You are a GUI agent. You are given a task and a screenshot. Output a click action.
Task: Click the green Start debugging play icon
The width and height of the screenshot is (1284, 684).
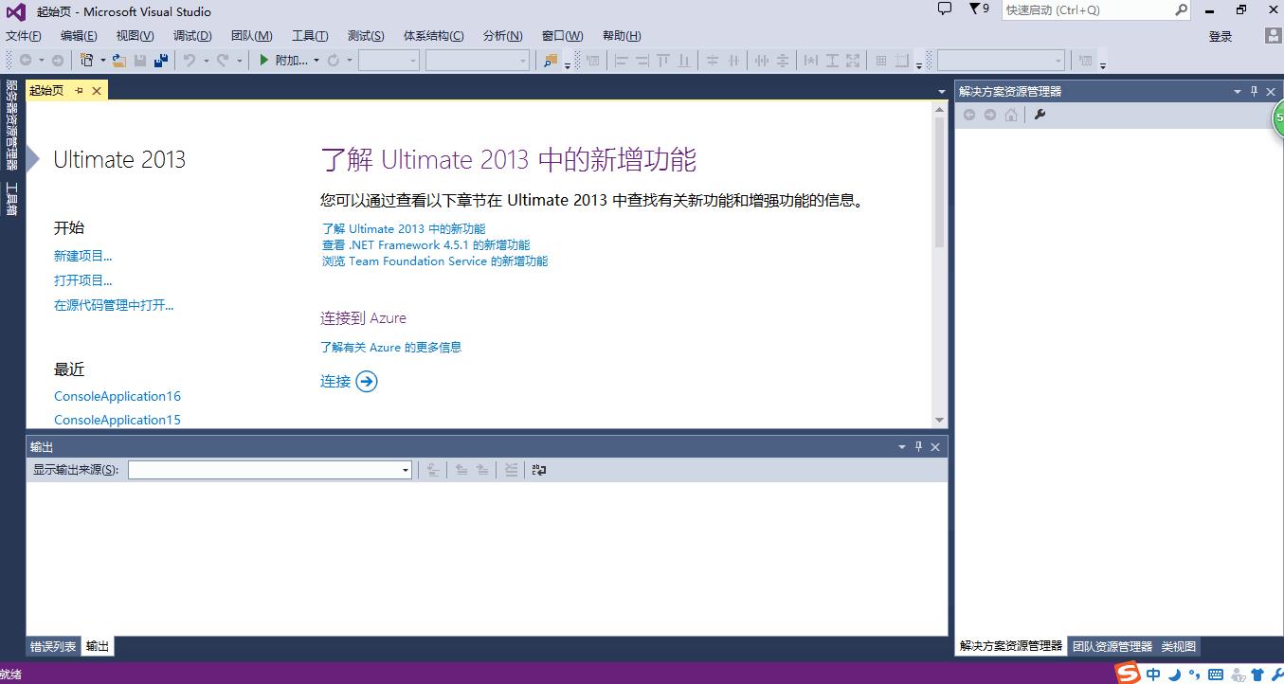tap(264, 60)
